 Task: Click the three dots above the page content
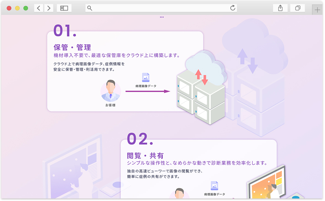point(162,17)
